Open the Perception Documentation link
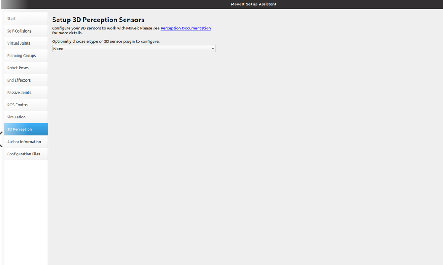 (x=185, y=28)
